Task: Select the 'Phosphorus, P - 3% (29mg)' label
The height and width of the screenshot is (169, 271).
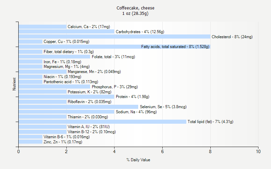Action: click(x=115, y=87)
